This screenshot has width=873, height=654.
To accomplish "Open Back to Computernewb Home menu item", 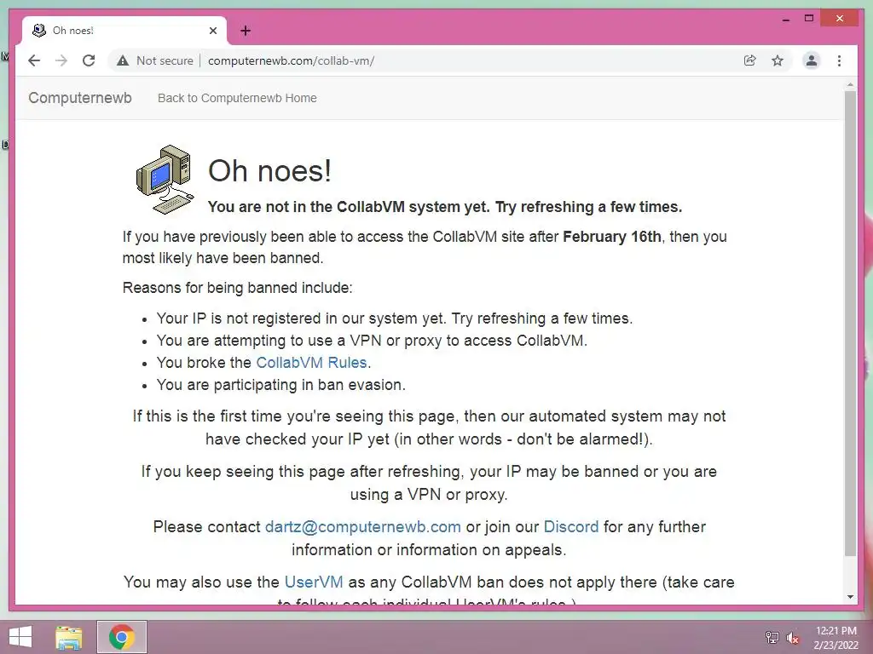I will coord(237,98).
